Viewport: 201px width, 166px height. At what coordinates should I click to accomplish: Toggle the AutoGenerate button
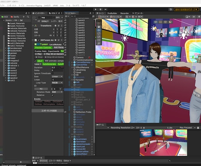click(x=49, y=64)
